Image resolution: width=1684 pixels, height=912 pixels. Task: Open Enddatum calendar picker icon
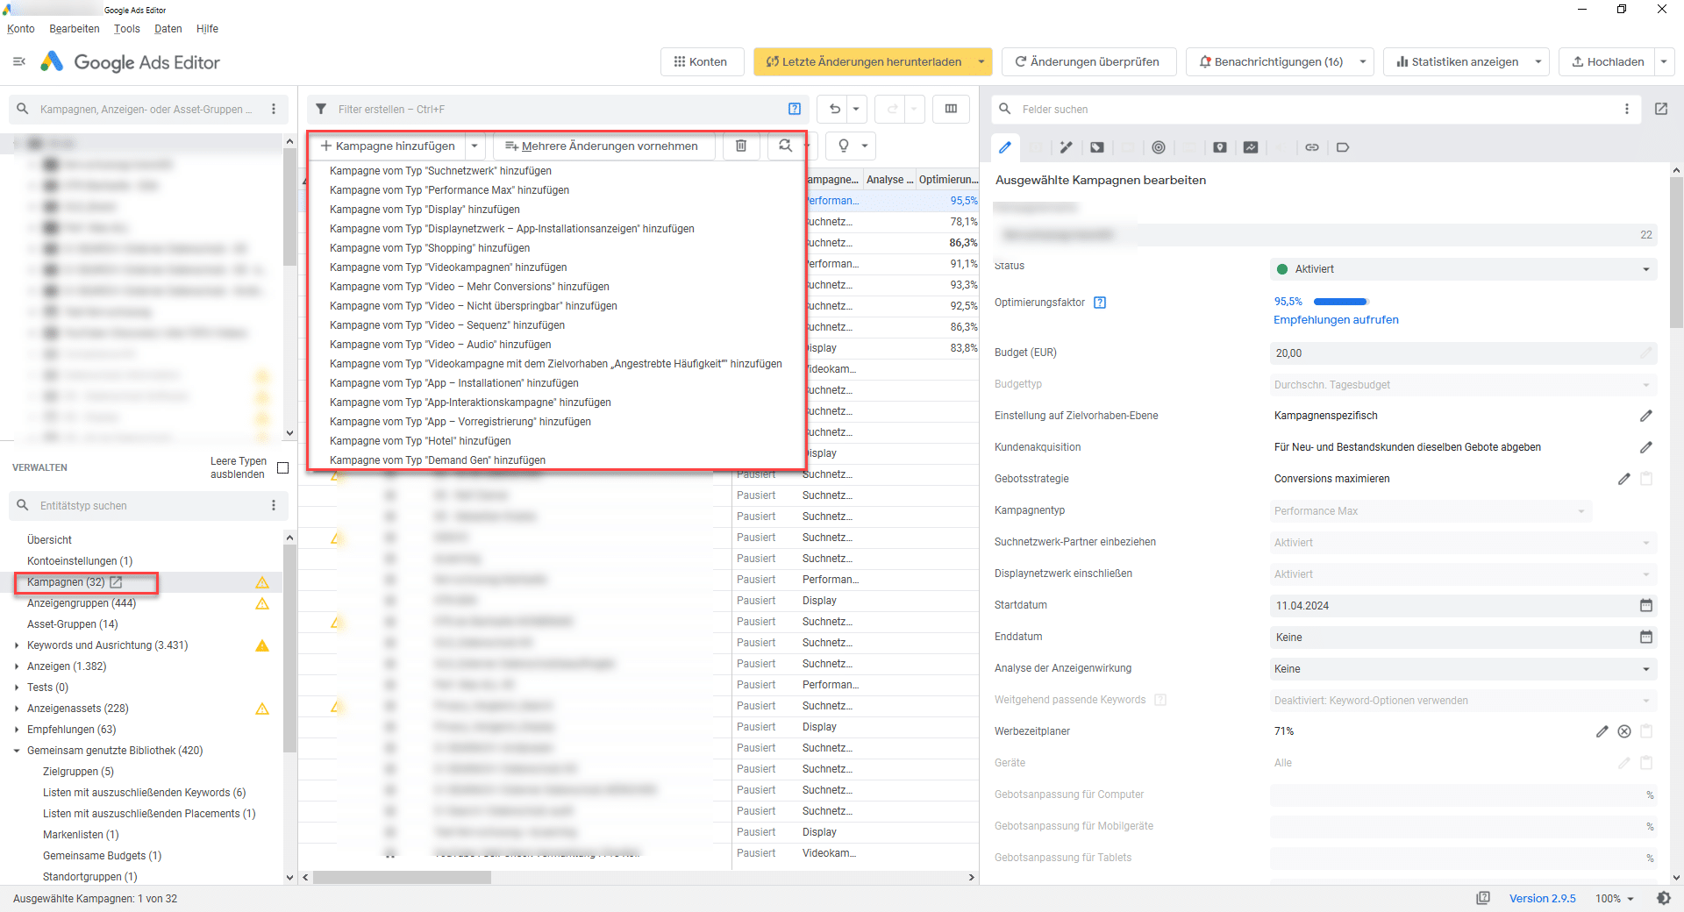pos(1646,637)
